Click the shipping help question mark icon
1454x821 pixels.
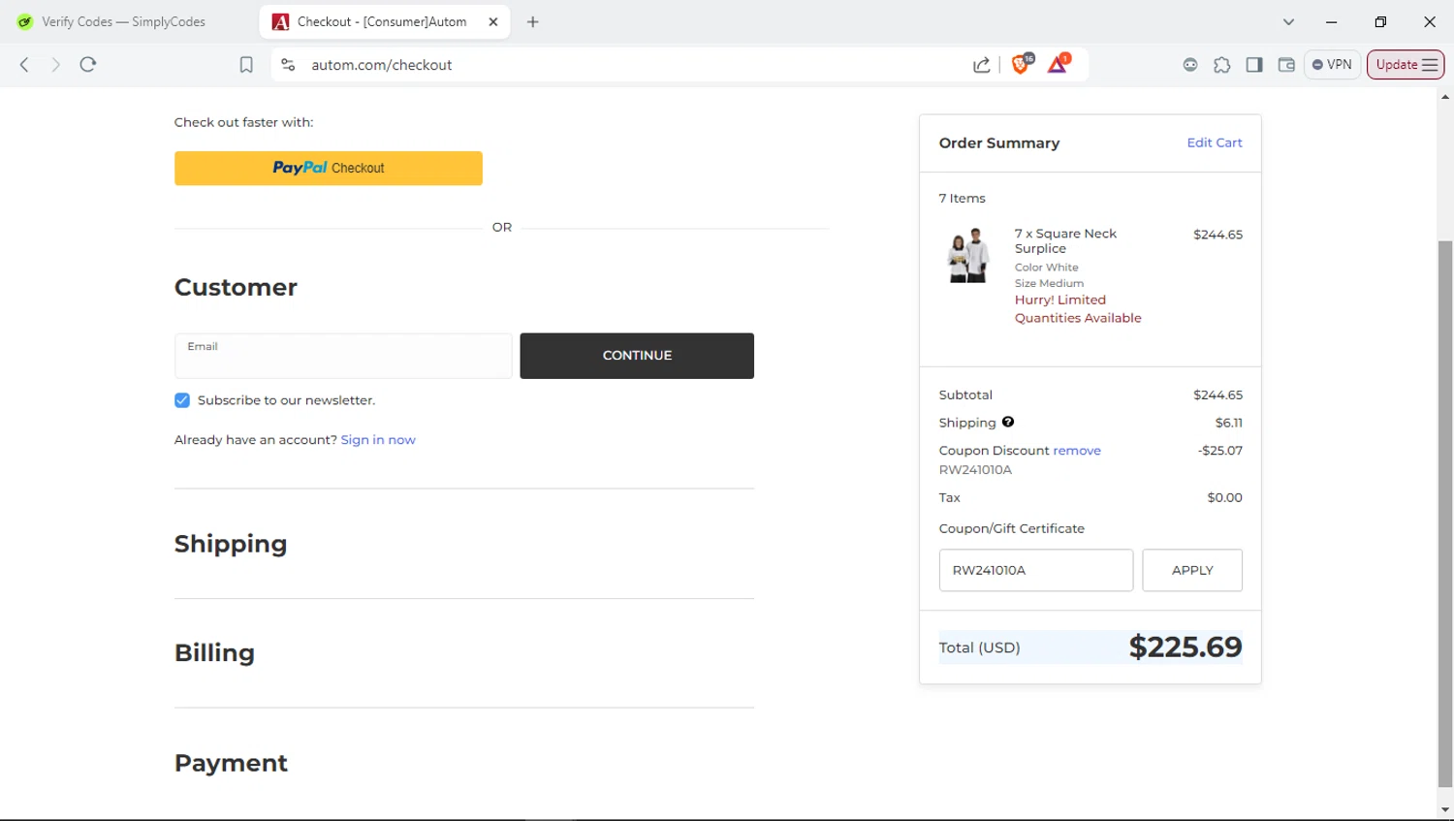pyautogui.click(x=1008, y=422)
